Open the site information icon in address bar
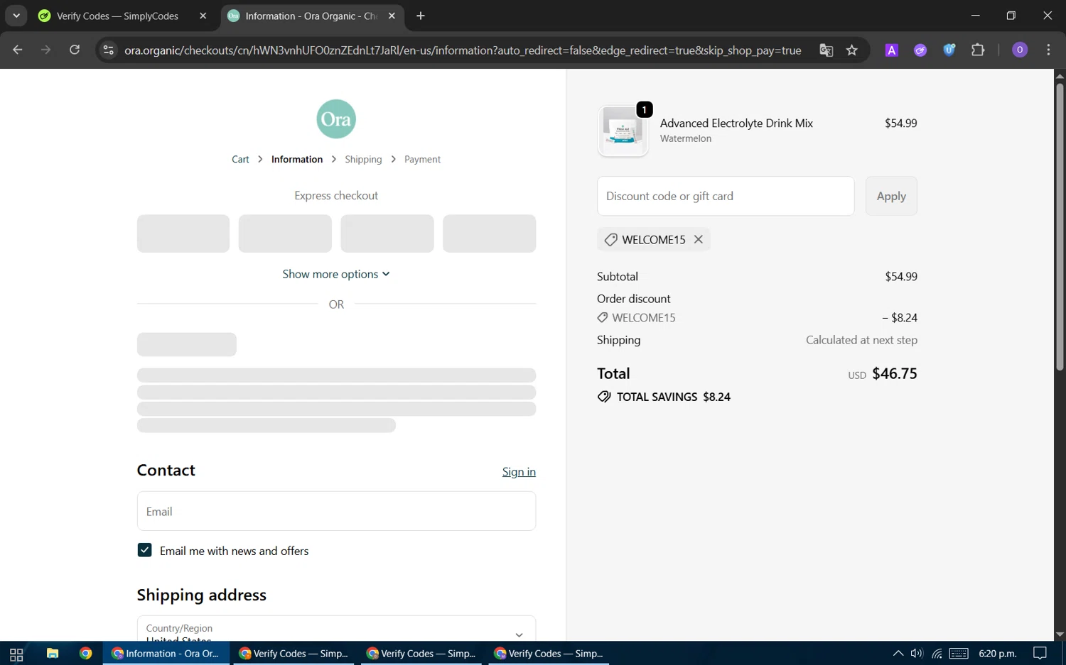This screenshot has height=665, width=1066. [108, 50]
